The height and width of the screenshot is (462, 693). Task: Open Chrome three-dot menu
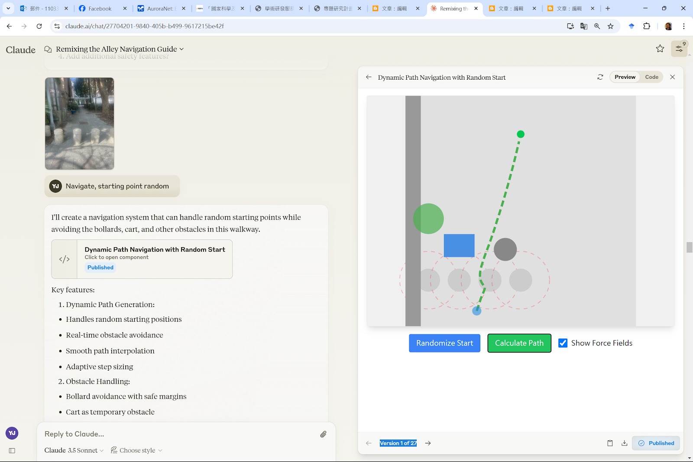tap(684, 26)
